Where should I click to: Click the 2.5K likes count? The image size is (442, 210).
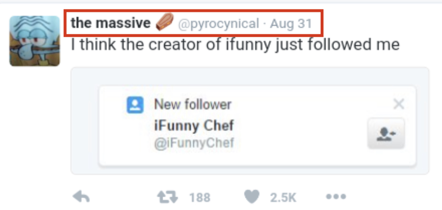click(284, 197)
